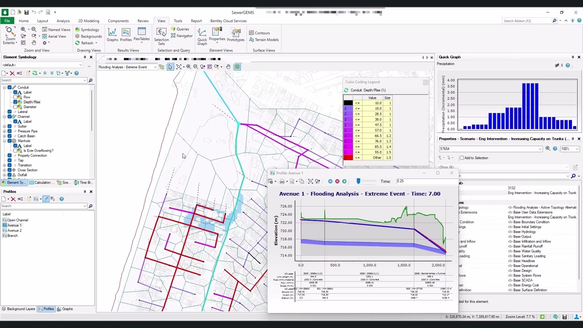Enable the Diameter symbology checkbox
583x328 pixels.
(15, 107)
